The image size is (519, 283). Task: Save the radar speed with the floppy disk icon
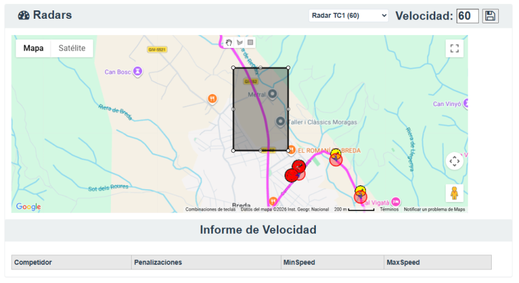[x=490, y=16]
